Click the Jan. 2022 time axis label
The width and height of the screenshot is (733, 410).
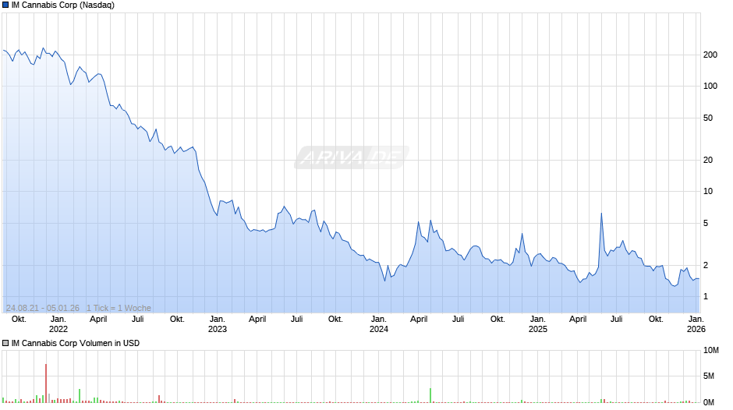[x=58, y=324]
